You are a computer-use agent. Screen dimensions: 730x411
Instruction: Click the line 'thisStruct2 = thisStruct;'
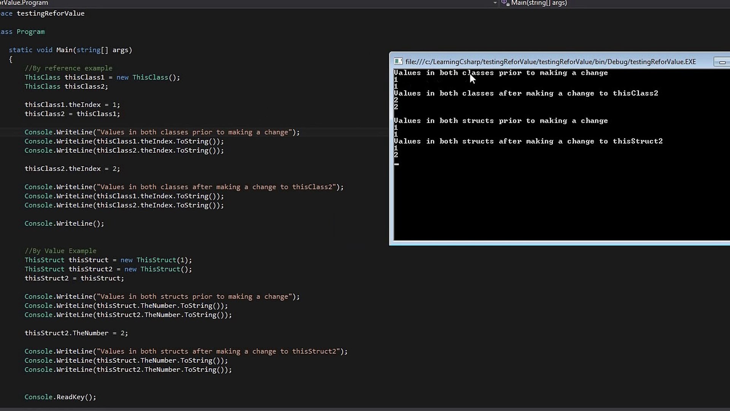[x=74, y=278]
